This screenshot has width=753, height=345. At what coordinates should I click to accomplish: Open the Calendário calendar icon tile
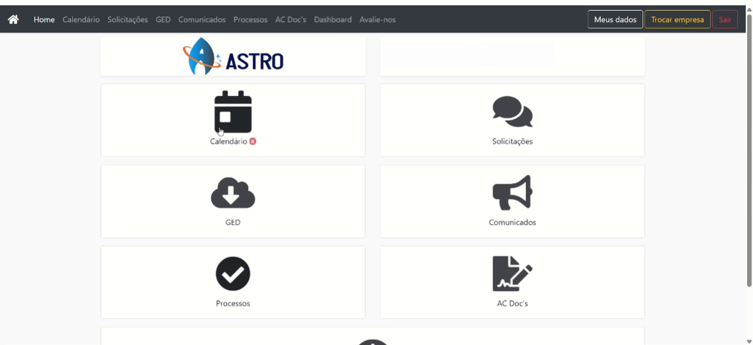pos(233,112)
